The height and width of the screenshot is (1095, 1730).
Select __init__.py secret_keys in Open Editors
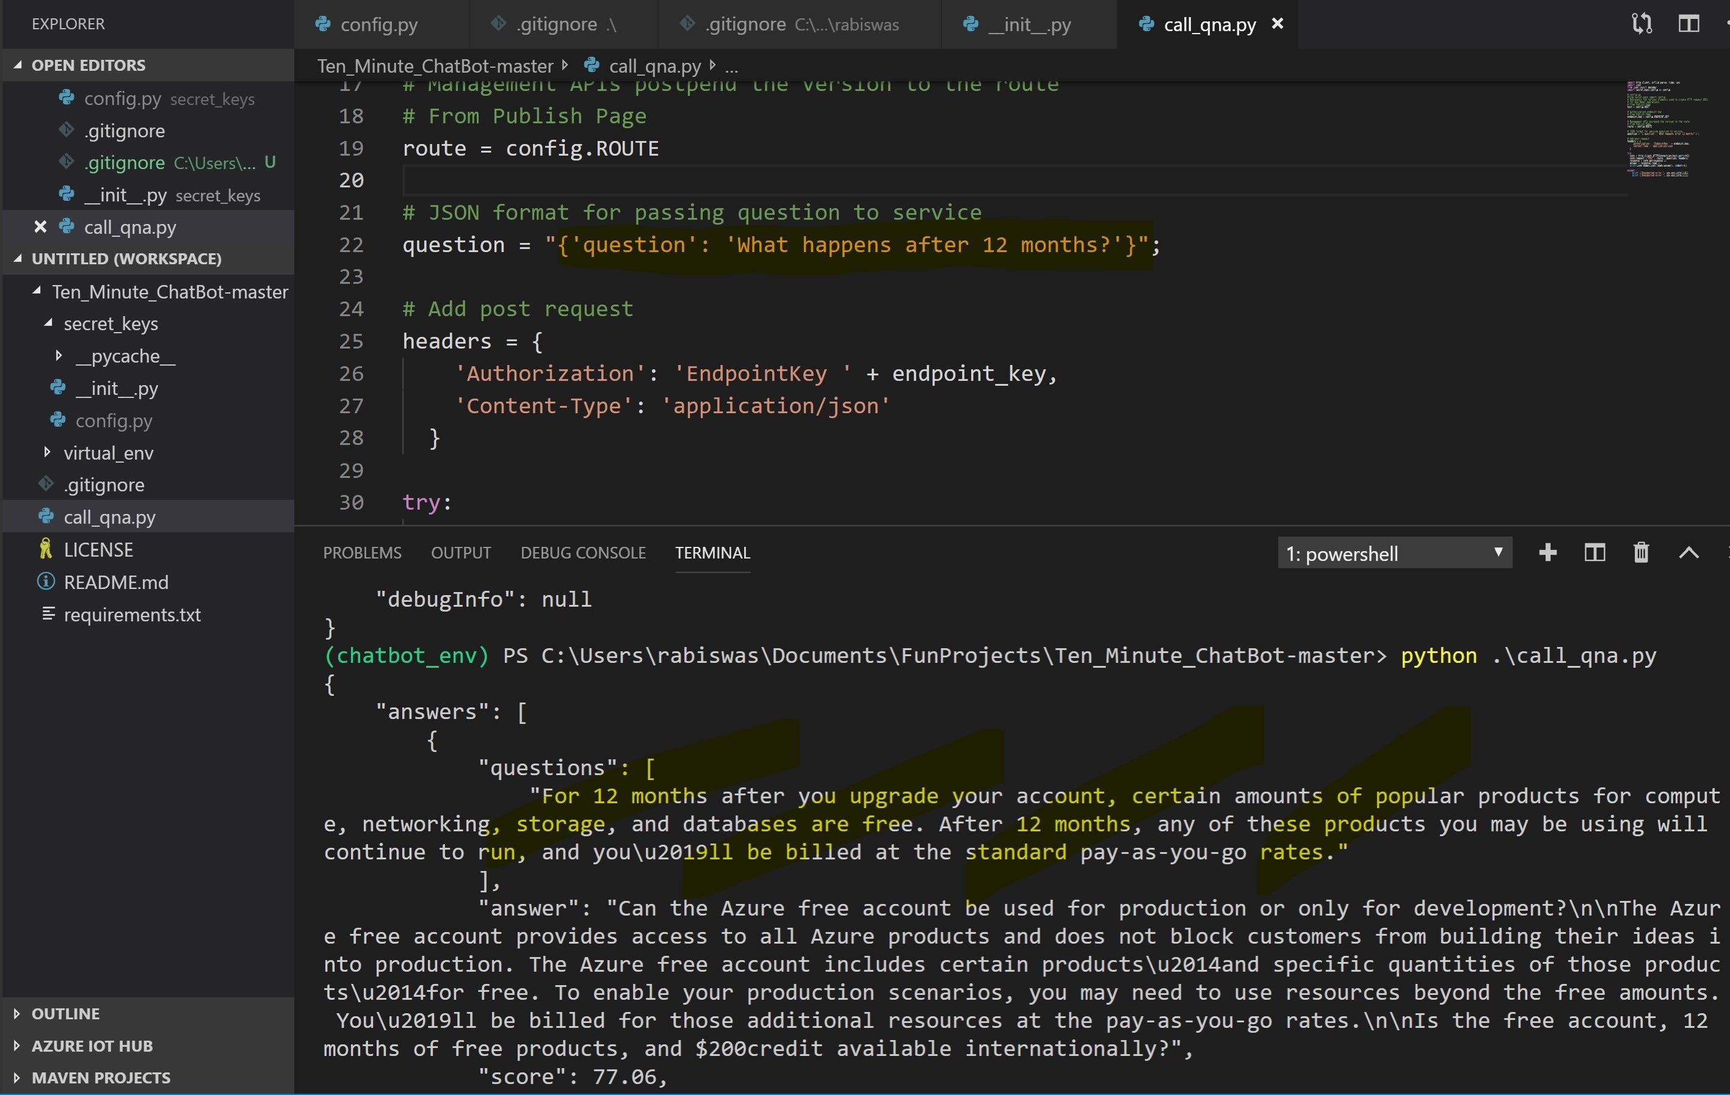coord(148,195)
